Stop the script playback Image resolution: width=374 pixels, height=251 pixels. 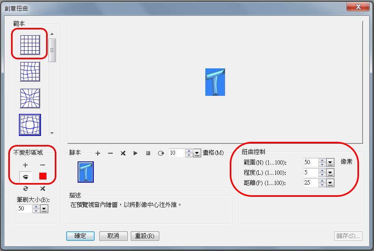click(x=148, y=154)
